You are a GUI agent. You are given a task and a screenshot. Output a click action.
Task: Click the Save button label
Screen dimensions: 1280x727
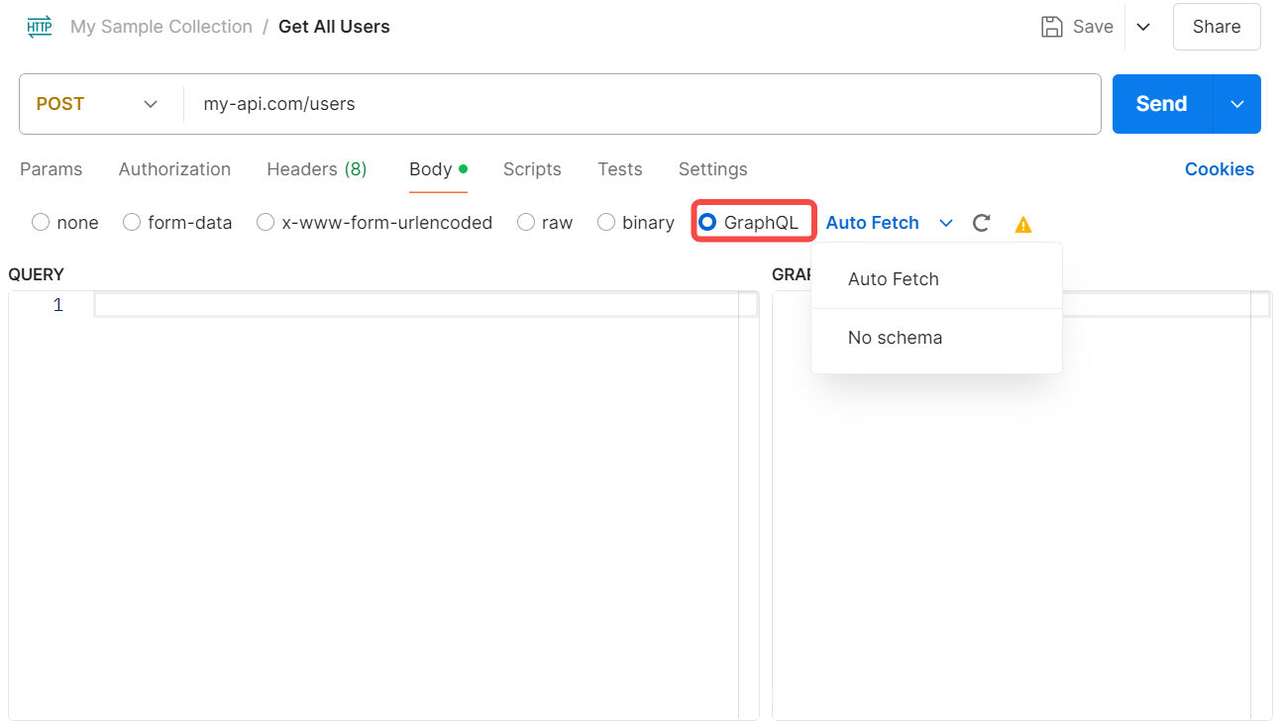click(x=1093, y=27)
